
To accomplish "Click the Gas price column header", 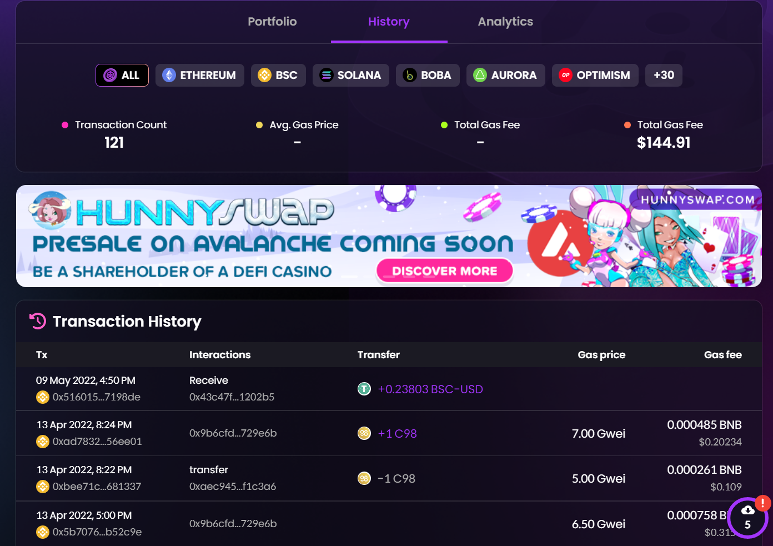I will click(601, 355).
